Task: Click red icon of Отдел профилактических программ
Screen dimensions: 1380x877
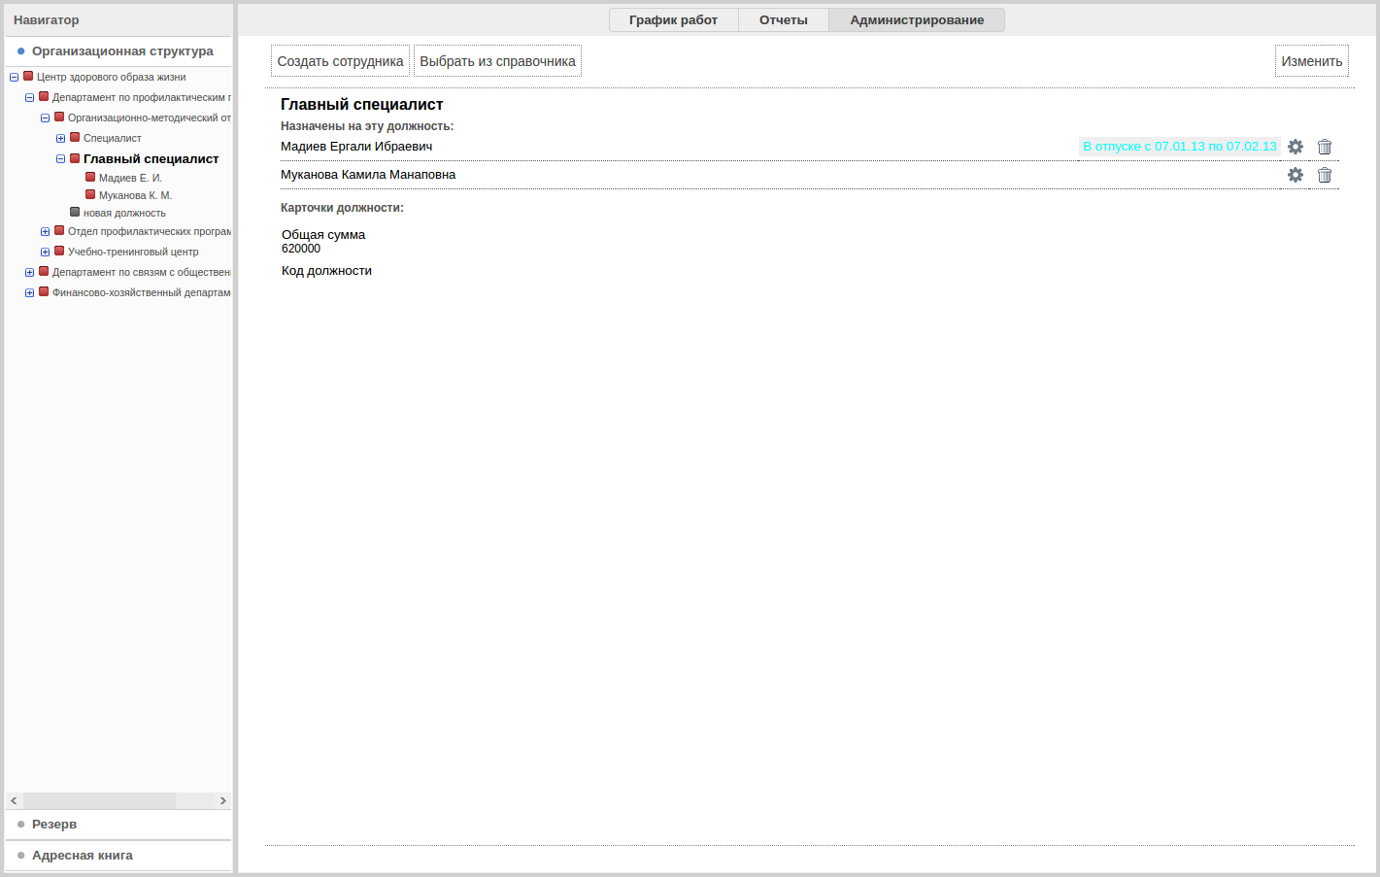Action: pyautogui.click(x=59, y=230)
